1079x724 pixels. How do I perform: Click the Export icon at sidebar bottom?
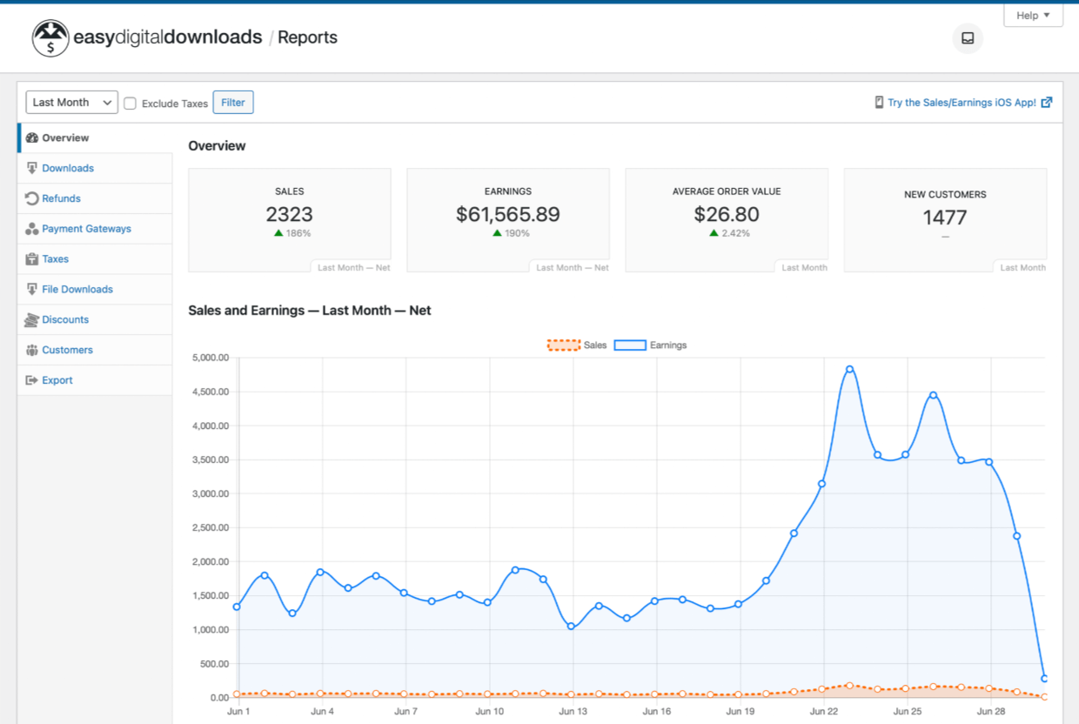click(31, 380)
